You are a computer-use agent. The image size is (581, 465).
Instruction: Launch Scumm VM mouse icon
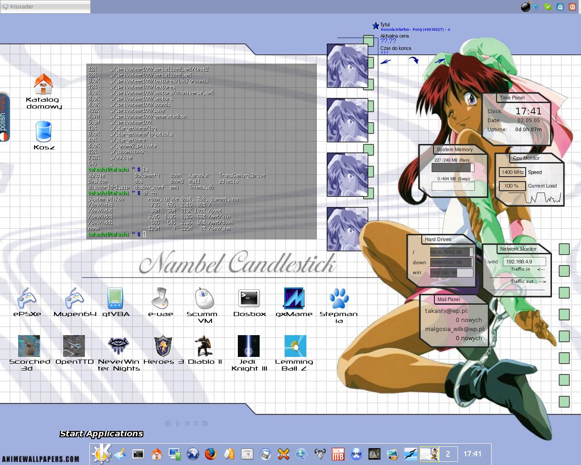(204, 298)
